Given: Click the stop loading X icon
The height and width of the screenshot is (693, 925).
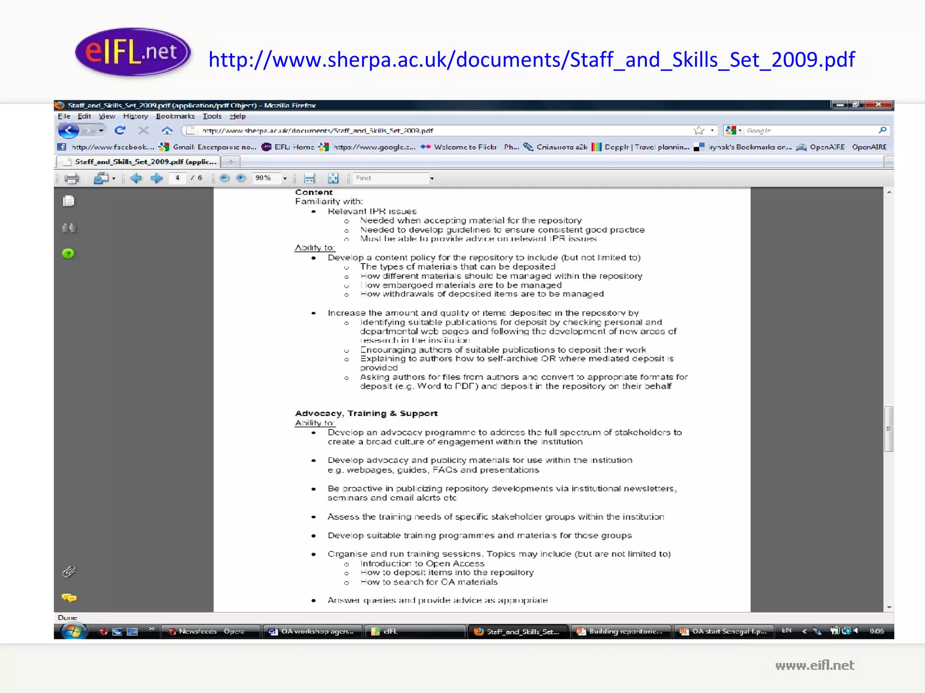Looking at the screenshot, I should (144, 130).
